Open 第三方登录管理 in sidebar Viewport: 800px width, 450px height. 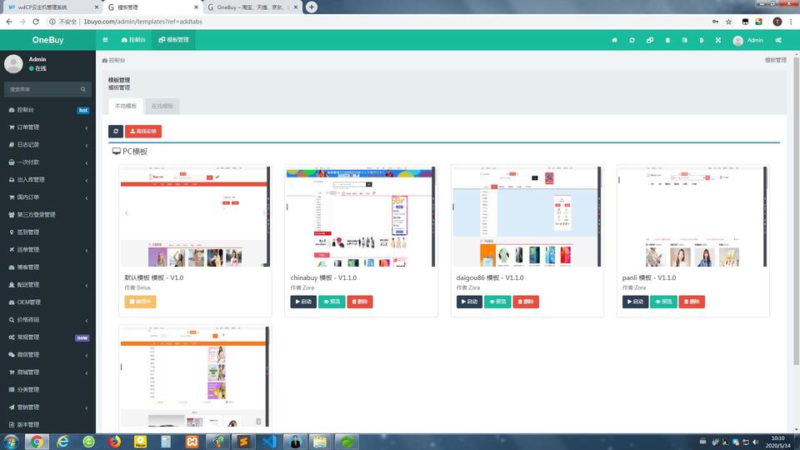click(x=48, y=215)
